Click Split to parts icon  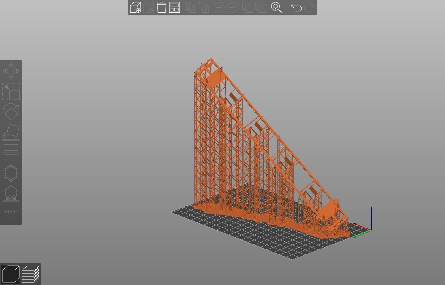[x=261, y=7]
